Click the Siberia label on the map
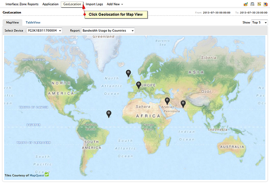 (x=208, y=58)
